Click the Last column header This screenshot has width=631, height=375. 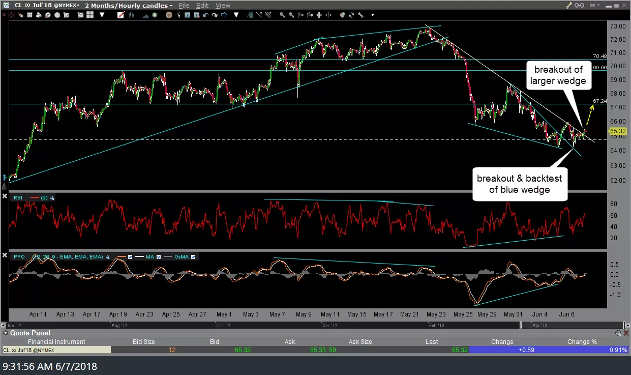tap(432, 342)
